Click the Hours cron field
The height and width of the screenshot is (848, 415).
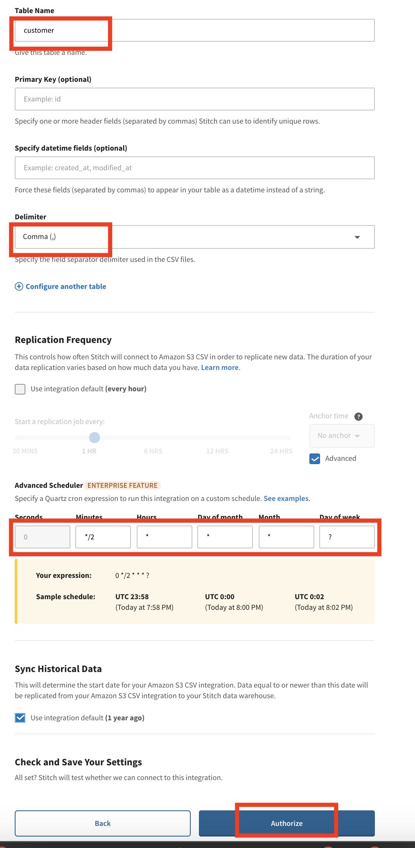click(x=165, y=537)
